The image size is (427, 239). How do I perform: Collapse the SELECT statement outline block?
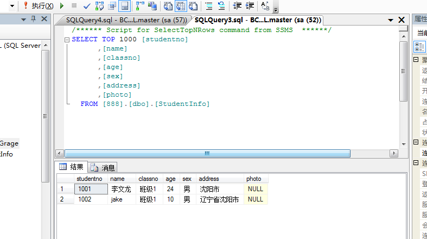coord(67,40)
